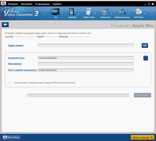Open the Metacafe link
Image resolution: width=156 pixels, height=141 pixels.
tap(63, 37)
